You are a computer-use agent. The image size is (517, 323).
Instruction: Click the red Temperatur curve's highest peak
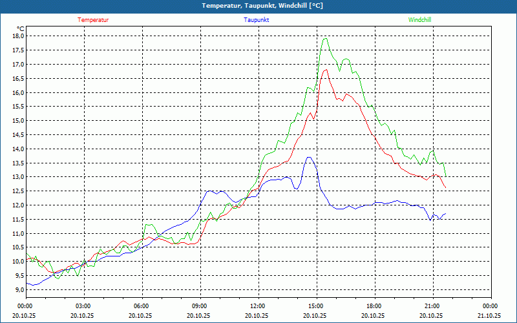[x=326, y=70]
